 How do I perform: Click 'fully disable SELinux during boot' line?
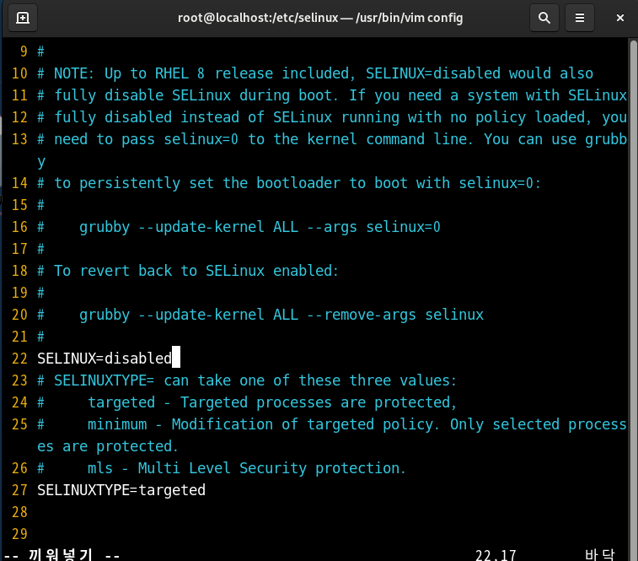click(x=332, y=95)
